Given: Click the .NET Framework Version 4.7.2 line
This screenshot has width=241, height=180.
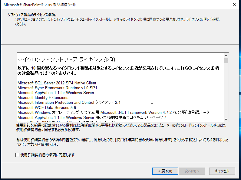Looking at the screenshot, I should pos(113,113).
